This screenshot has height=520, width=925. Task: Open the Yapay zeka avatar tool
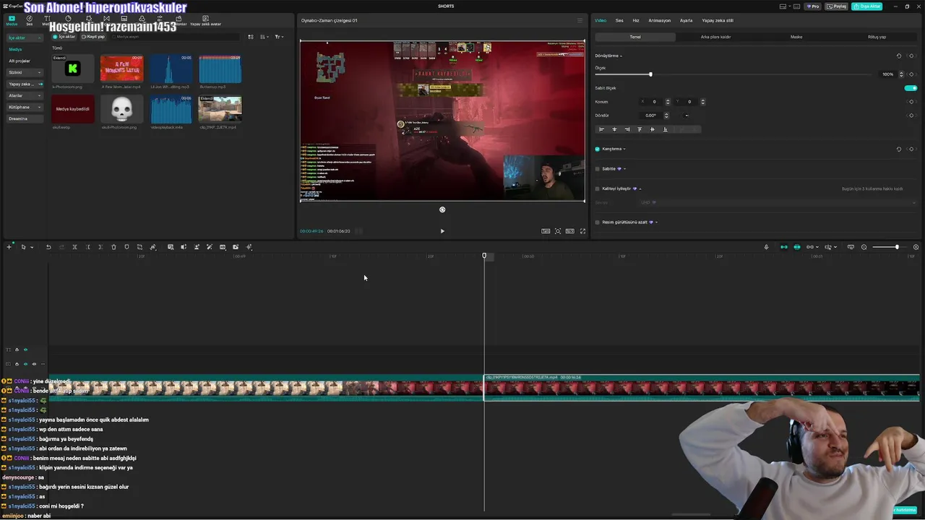coord(205,21)
